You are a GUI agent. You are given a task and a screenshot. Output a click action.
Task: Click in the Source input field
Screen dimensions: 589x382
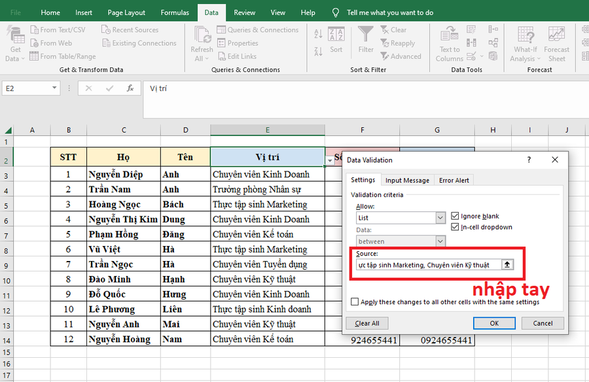pyautogui.click(x=429, y=265)
